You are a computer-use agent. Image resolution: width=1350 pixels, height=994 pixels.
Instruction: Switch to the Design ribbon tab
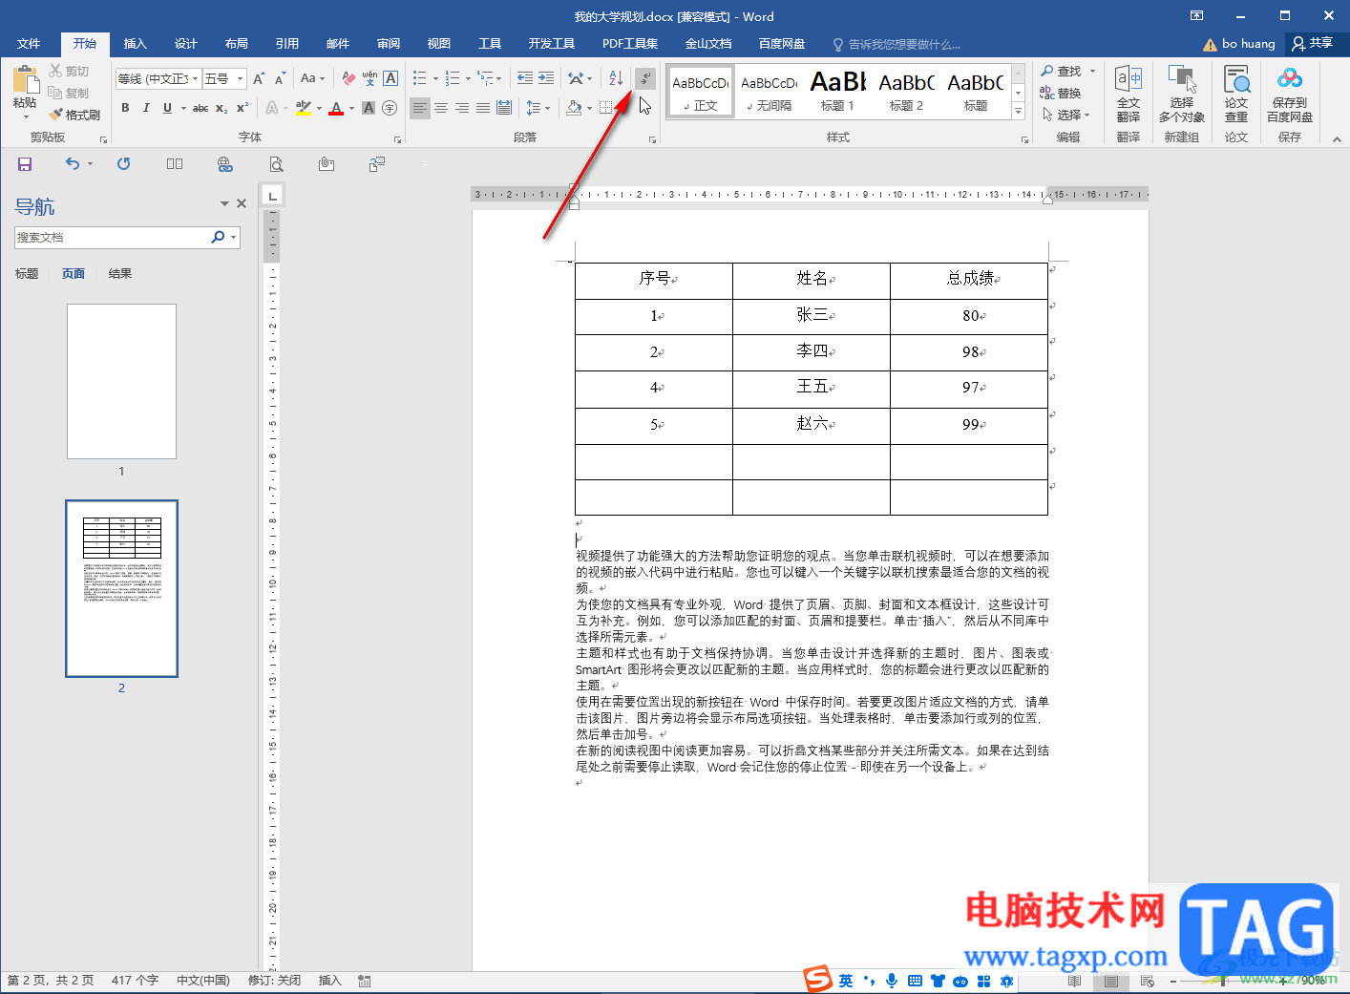186,44
